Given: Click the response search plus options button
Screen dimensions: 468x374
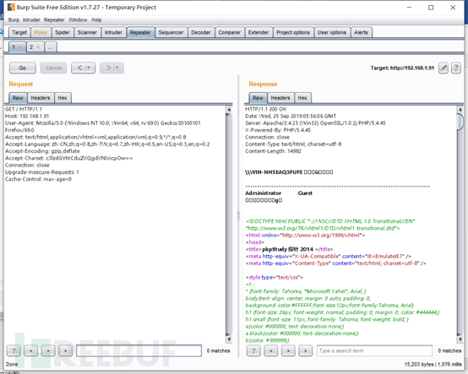Looking at the screenshot, I should coord(288,350).
